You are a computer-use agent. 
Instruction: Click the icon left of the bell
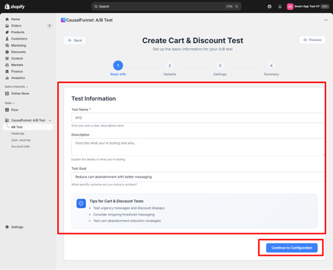pyautogui.click(x=269, y=7)
